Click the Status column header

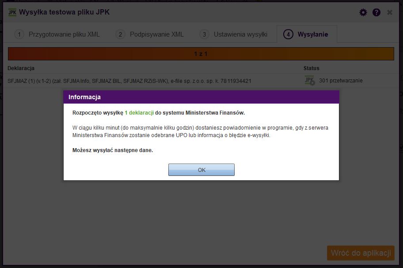(x=311, y=68)
